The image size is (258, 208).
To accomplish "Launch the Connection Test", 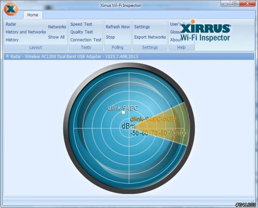I will click(86, 40).
